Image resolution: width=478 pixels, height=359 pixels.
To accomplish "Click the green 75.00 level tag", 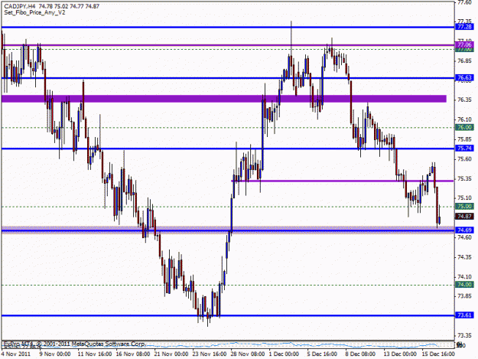I will point(464,207).
